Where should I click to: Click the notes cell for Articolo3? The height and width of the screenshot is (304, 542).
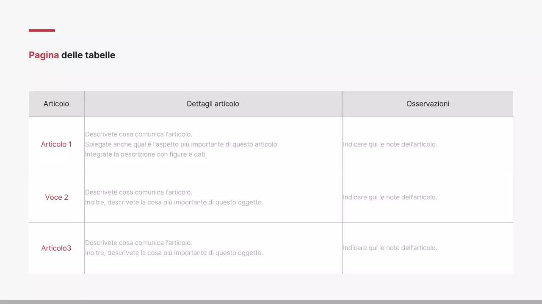click(x=390, y=248)
